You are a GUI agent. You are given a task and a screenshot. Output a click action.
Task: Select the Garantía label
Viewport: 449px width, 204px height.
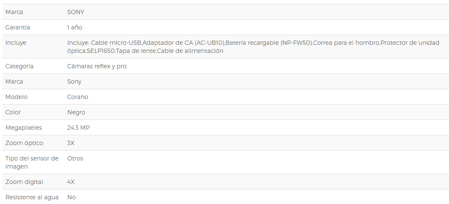pos(17,27)
